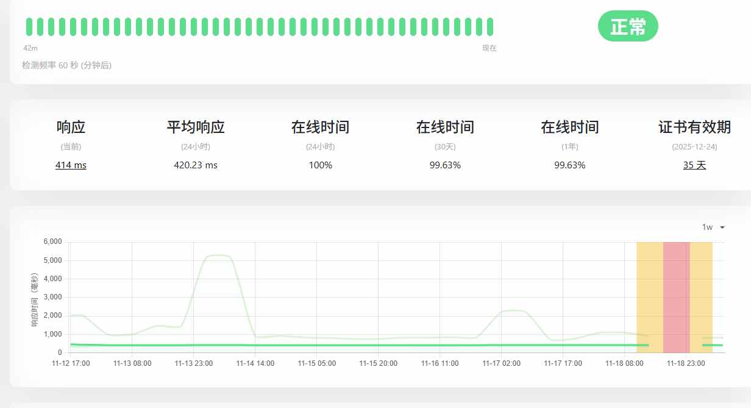Viewport: 751px width, 408px height.
Task: Click the green 正常 status badge
Action: (x=628, y=26)
